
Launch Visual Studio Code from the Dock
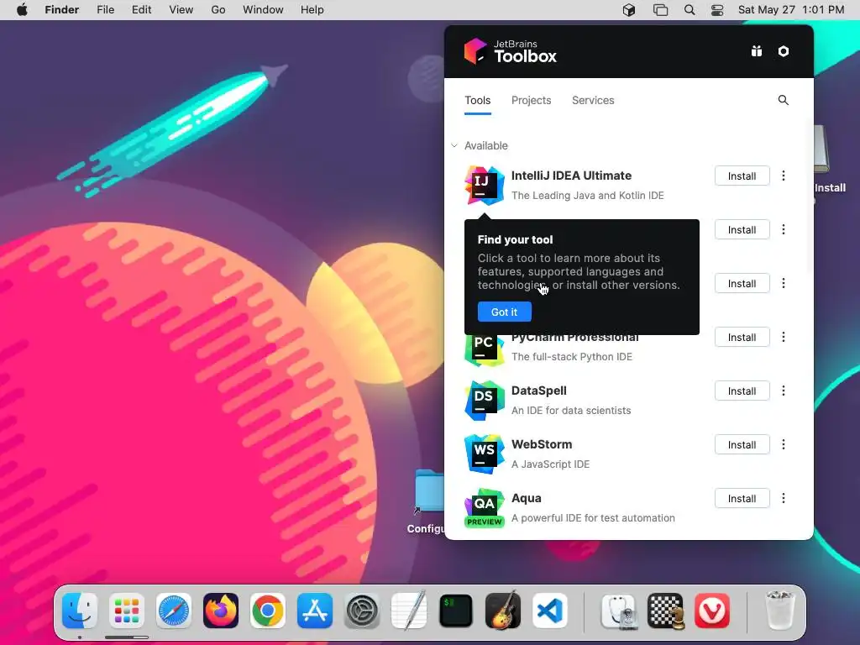pos(549,611)
